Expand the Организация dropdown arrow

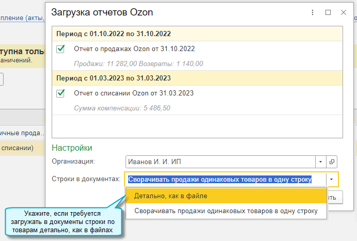pyautogui.click(x=320, y=162)
